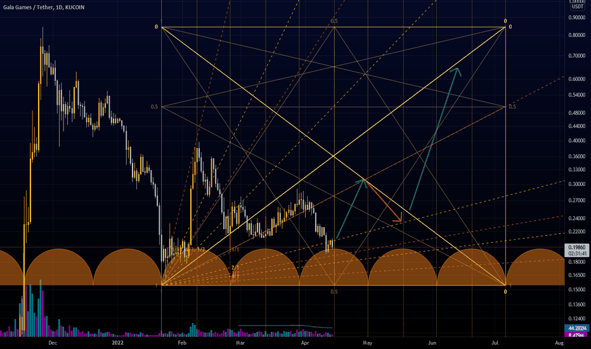Click the 0.5 label on Gann box right edge
This screenshot has width=591, height=349.
click(512, 107)
